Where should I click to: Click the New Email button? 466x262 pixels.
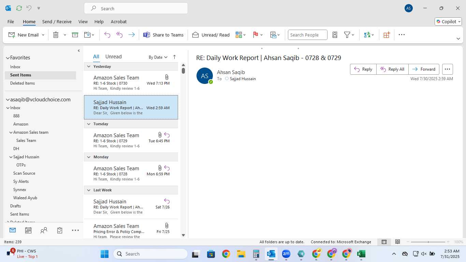tap(24, 35)
